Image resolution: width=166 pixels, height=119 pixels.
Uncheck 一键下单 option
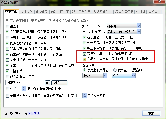coord(7,71)
